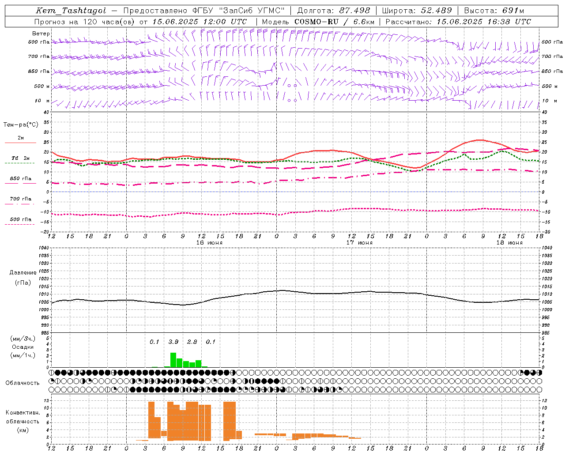Click the 3.9 precipitation total
Screen dimensions: 565x452
(173, 342)
